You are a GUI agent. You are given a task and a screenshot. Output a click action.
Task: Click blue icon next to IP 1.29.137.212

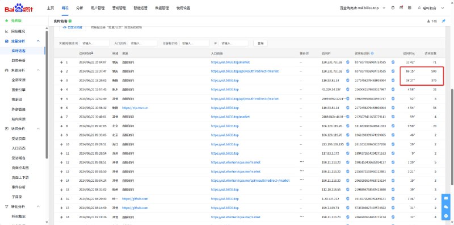coord(348,199)
